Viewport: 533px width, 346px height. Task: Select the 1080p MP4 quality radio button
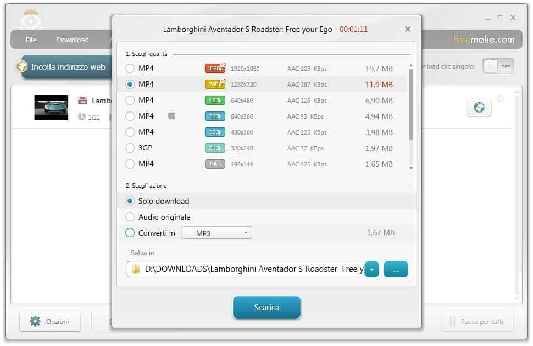click(130, 68)
